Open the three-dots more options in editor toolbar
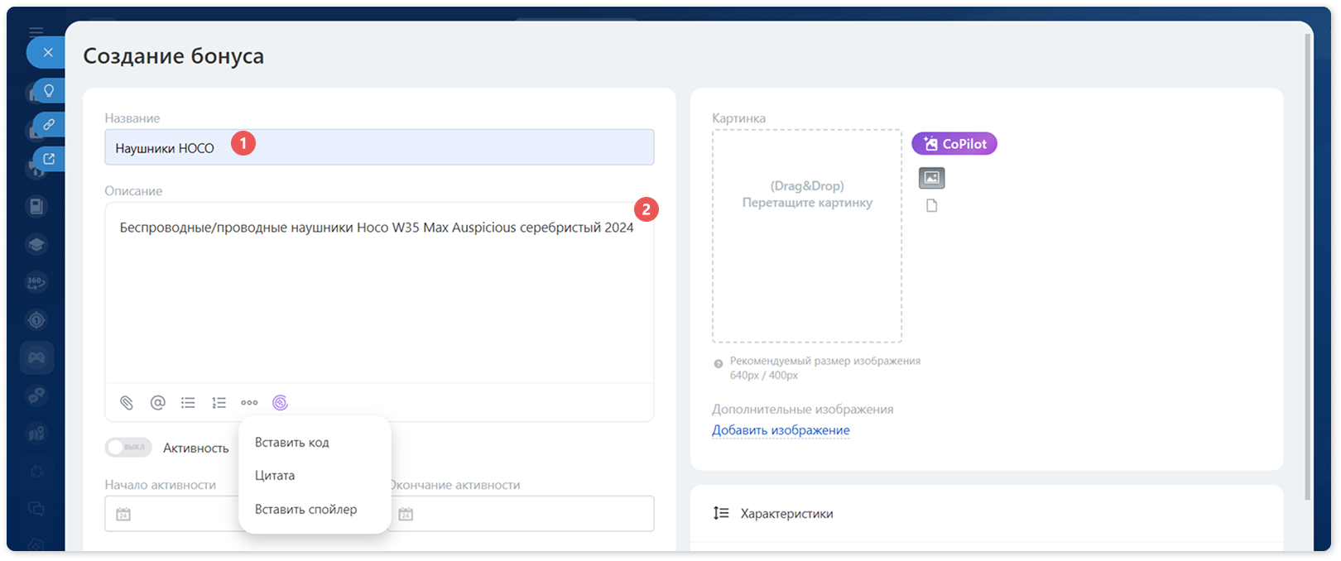This screenshot has height=561, width=1341. click(249, 403)
